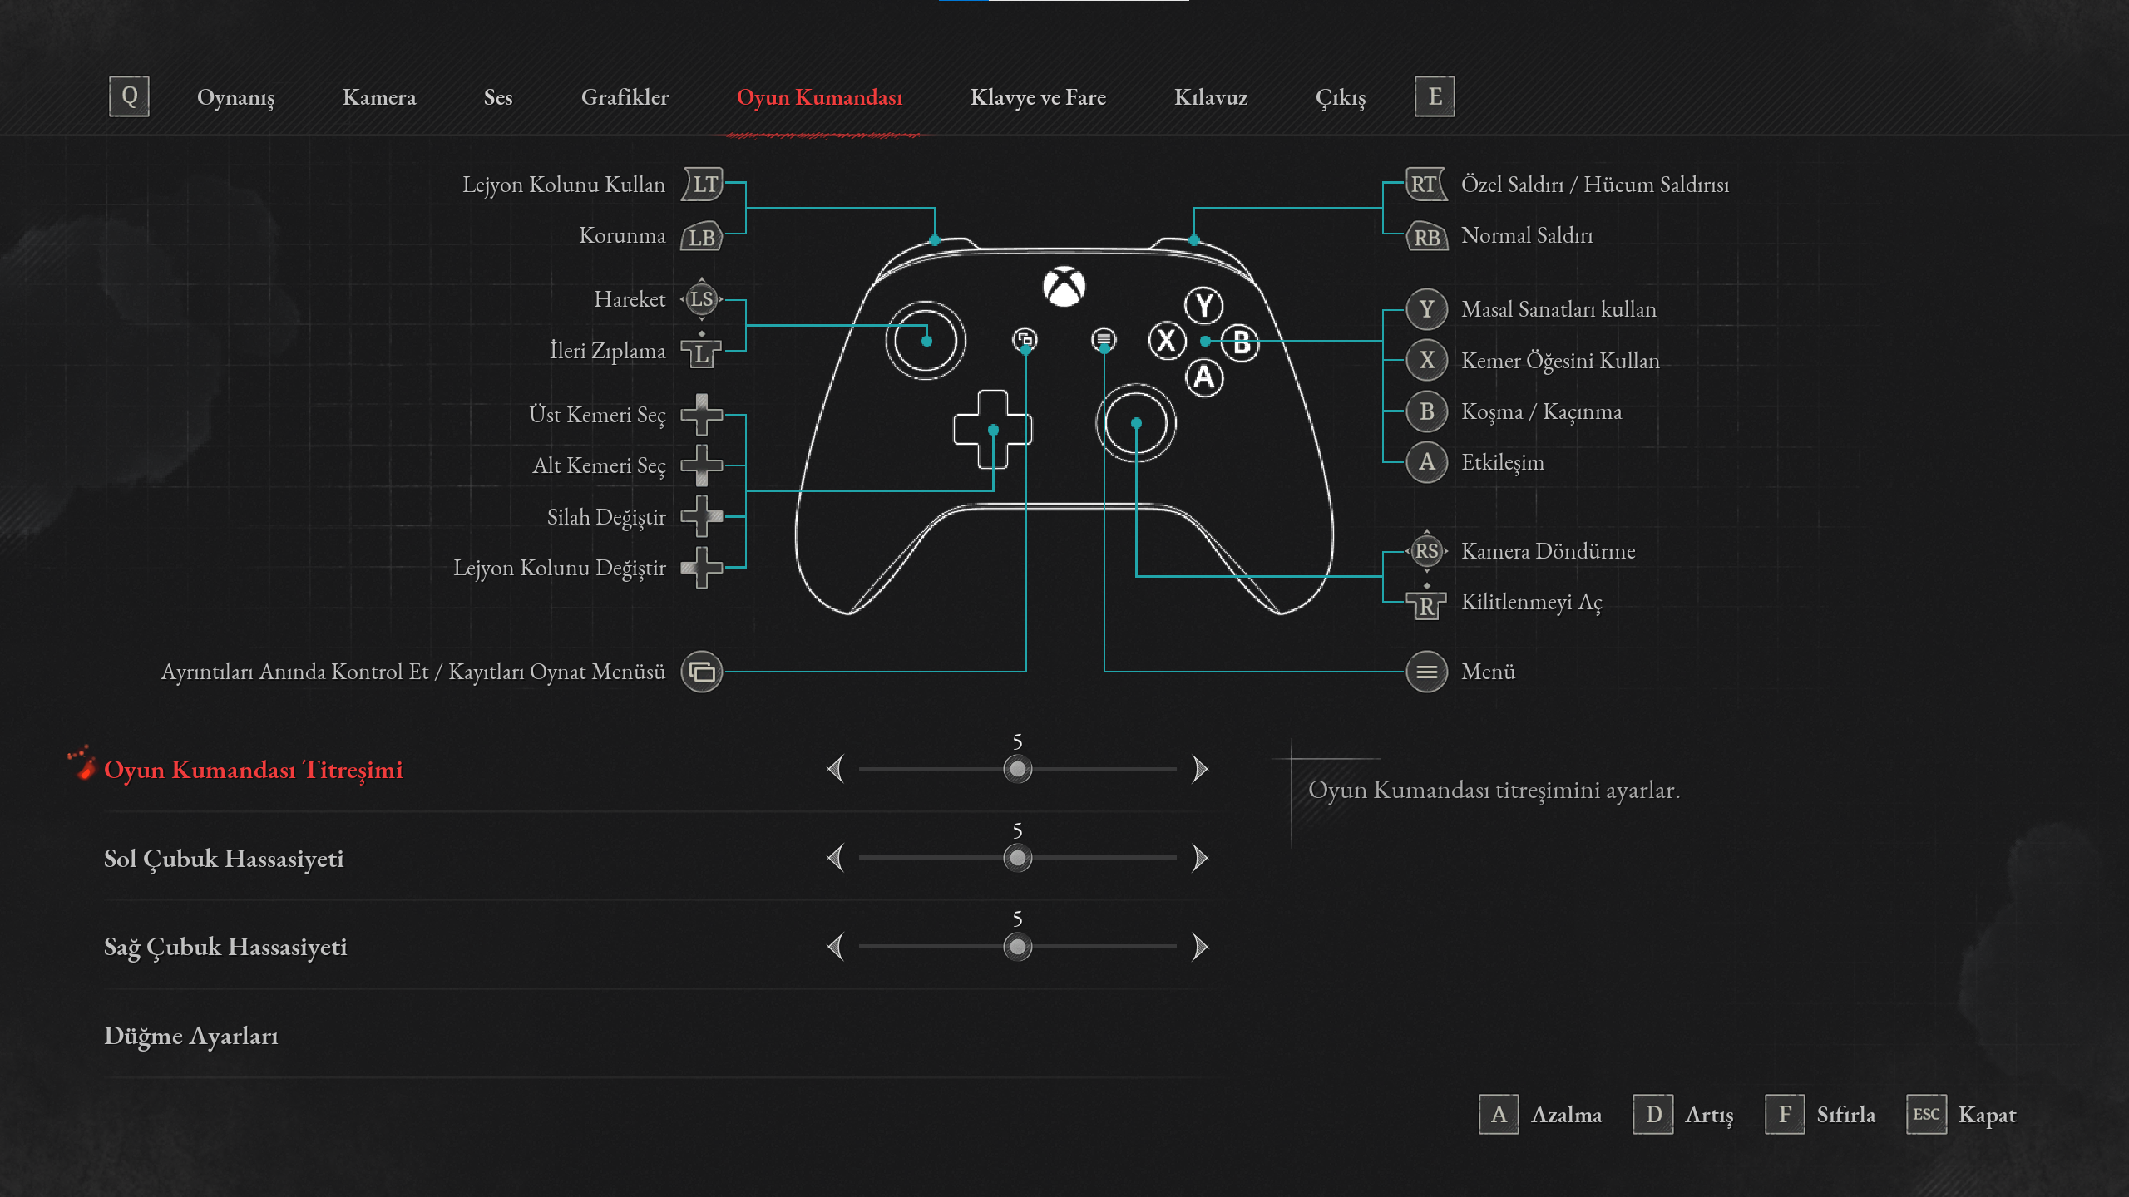Click the LS stick movement icon

(x=702, y=299)
